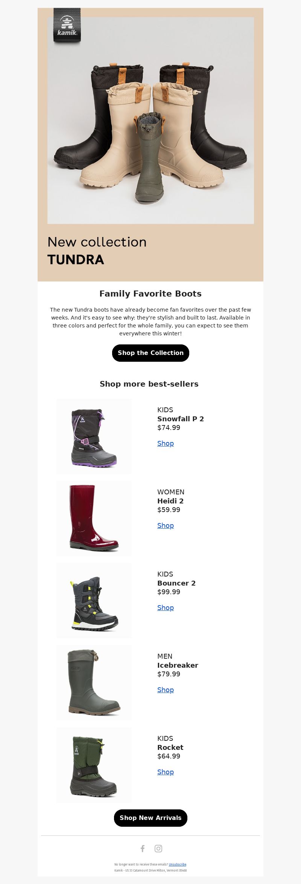The width and height of the screenshot is (301, 884).
Task: Click Shop the Collection button
Action: pos(150,353)
